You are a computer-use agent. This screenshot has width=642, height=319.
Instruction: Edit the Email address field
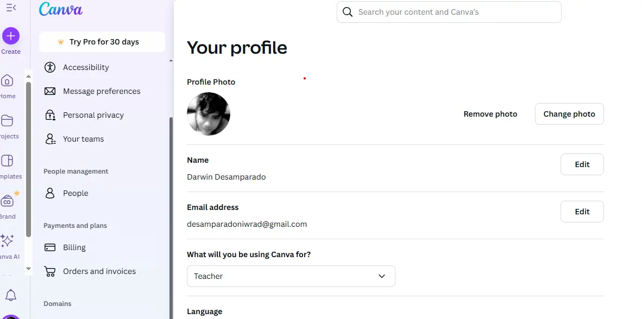click(x=582, y=212)
